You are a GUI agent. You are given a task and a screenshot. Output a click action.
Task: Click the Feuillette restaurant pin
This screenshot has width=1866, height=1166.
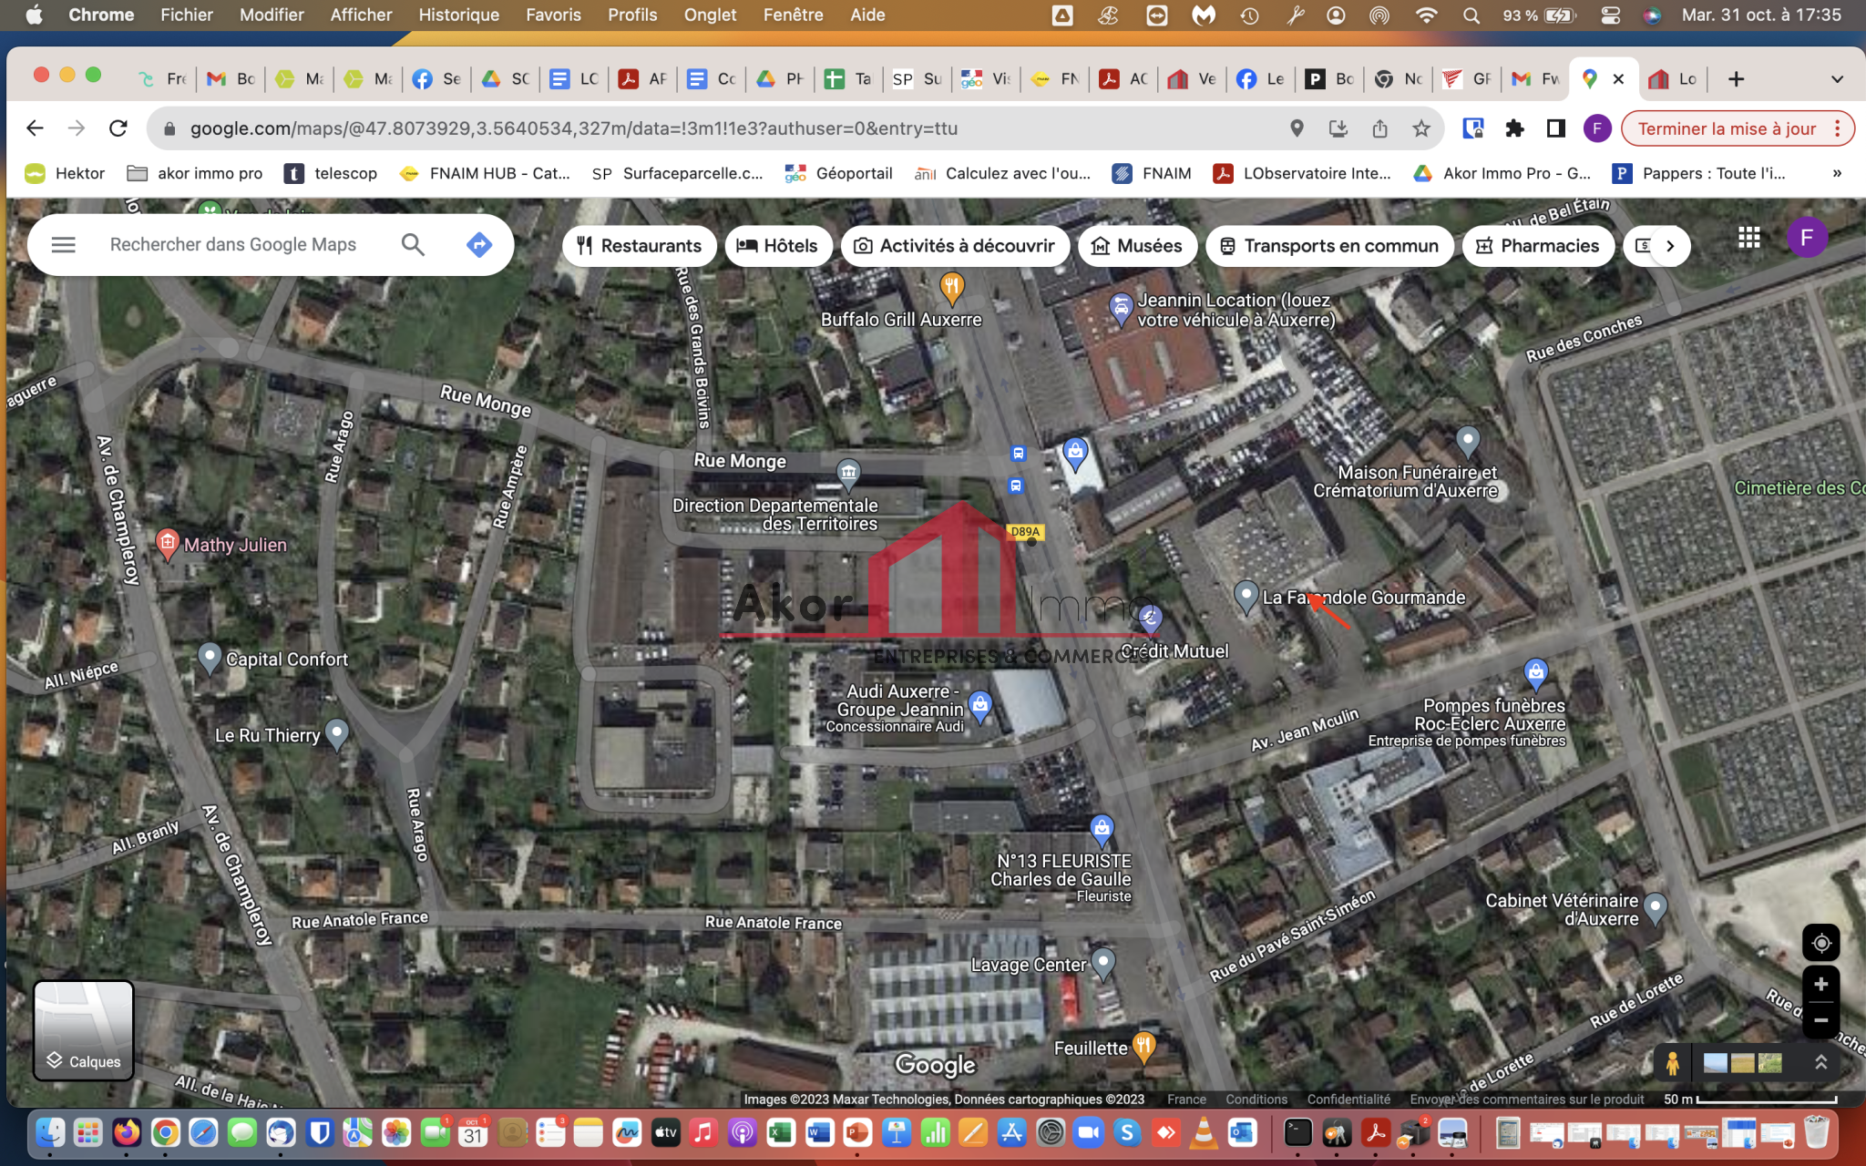(1143, 1046)
